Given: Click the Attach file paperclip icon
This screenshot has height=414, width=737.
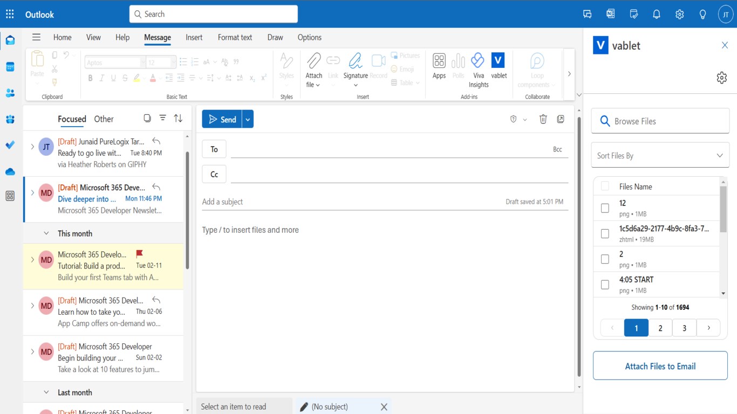Looking at the screenshot, I should click(313, 60).
